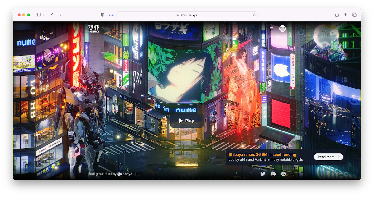The height and width of the screenshot is (197, 374).
Task: Click the Safari share icon
Action: [x=337, y=15]
